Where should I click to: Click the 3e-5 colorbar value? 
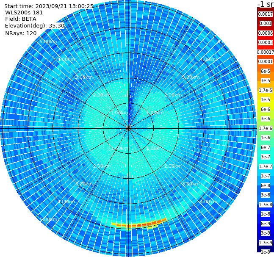pos(266,80)
